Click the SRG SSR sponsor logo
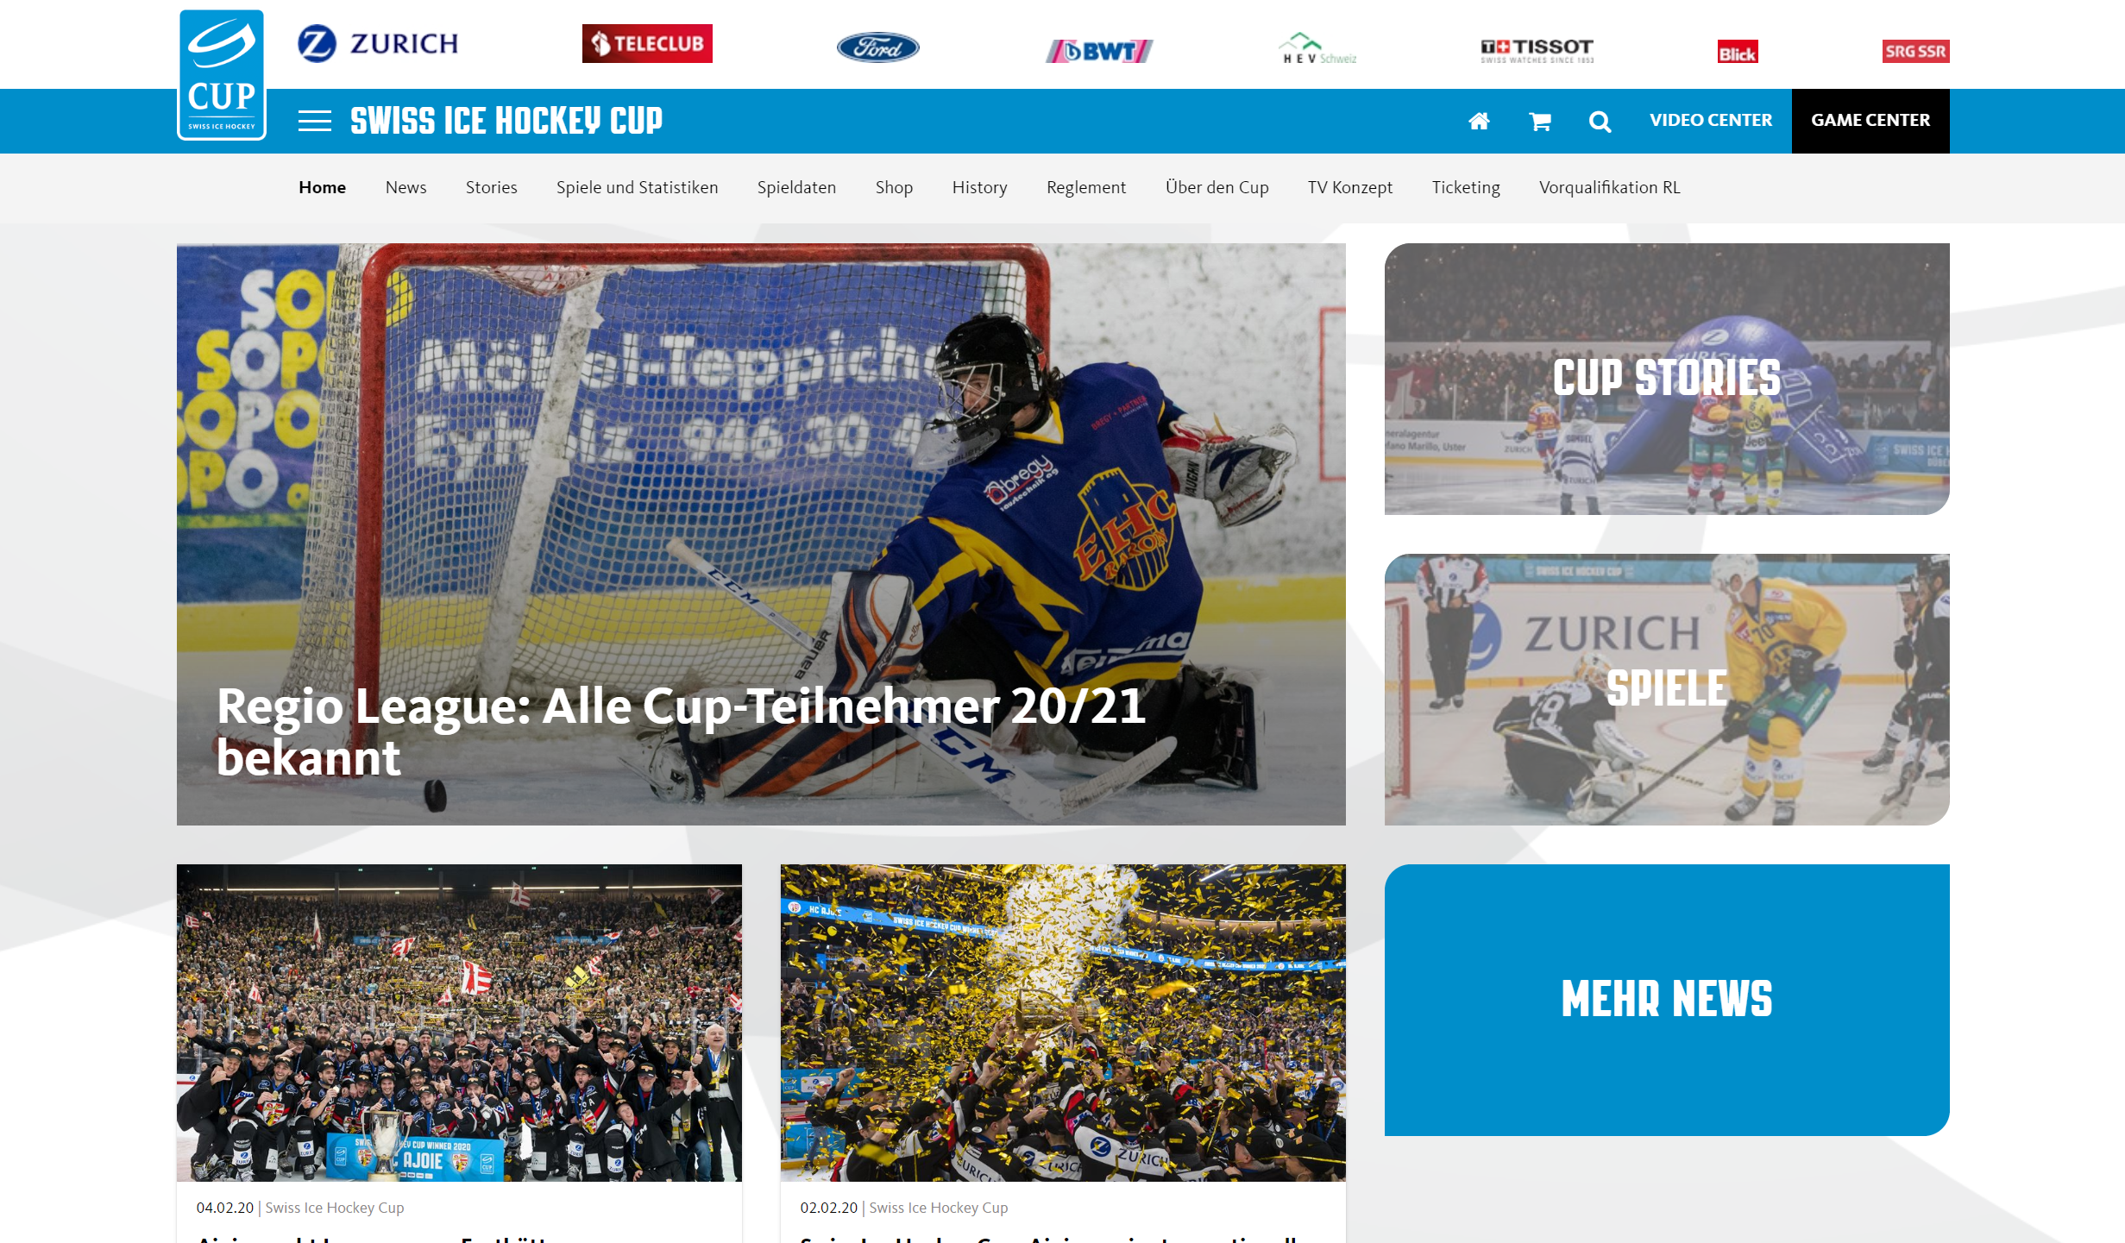The width and height of the screenshot is (2125, 1243). coord(1915,51)
